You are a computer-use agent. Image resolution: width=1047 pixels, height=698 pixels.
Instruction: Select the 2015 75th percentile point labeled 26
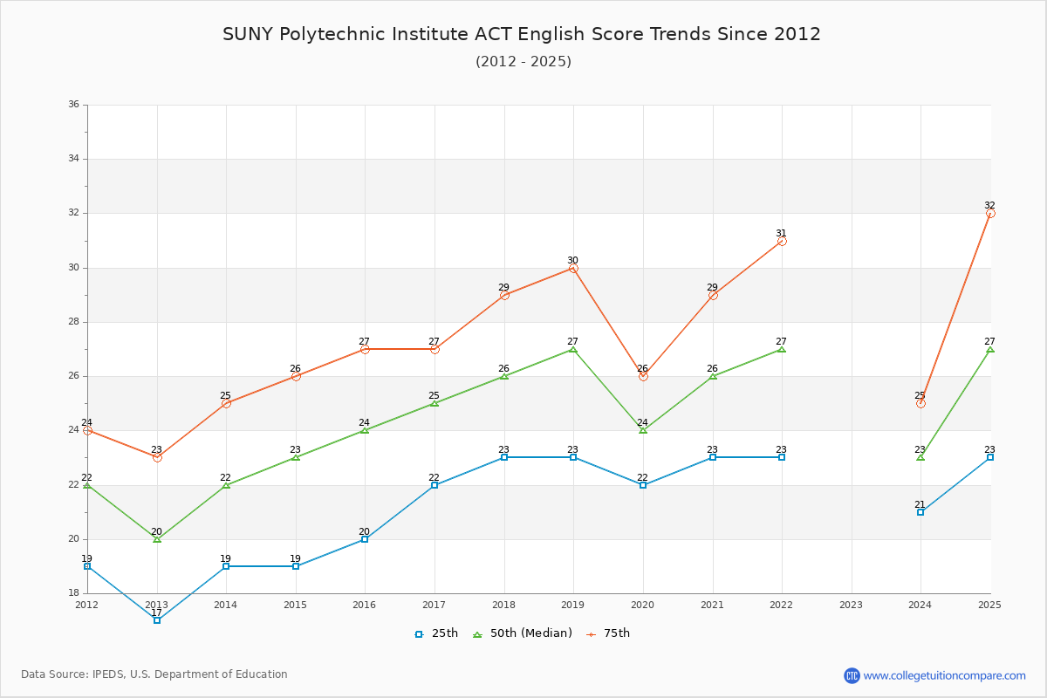296,376
